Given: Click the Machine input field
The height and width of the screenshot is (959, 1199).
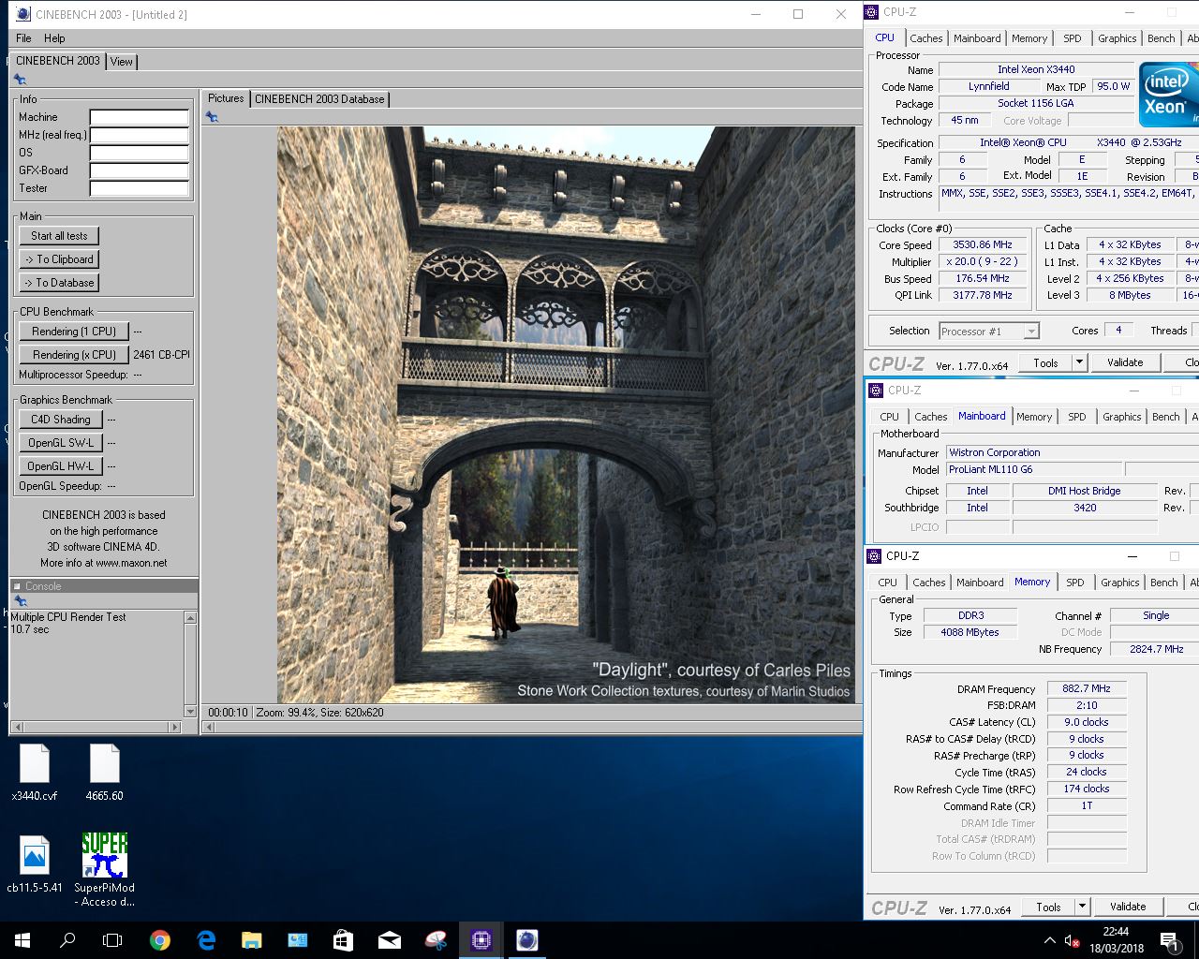Looking at the screenshot, I should (140, 117).
